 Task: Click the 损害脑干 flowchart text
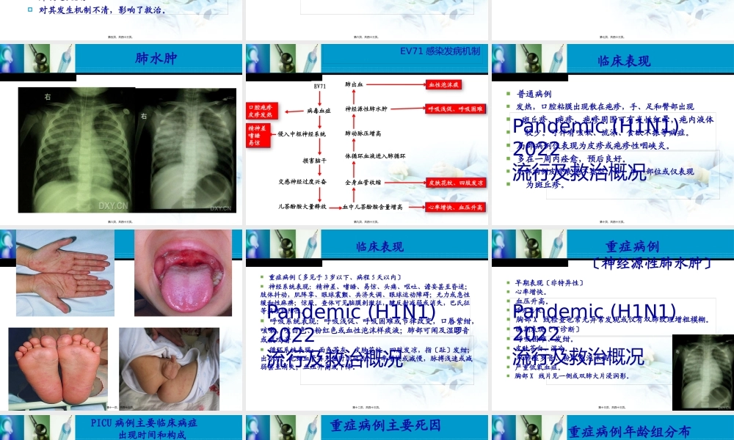(x=315, y=161)
